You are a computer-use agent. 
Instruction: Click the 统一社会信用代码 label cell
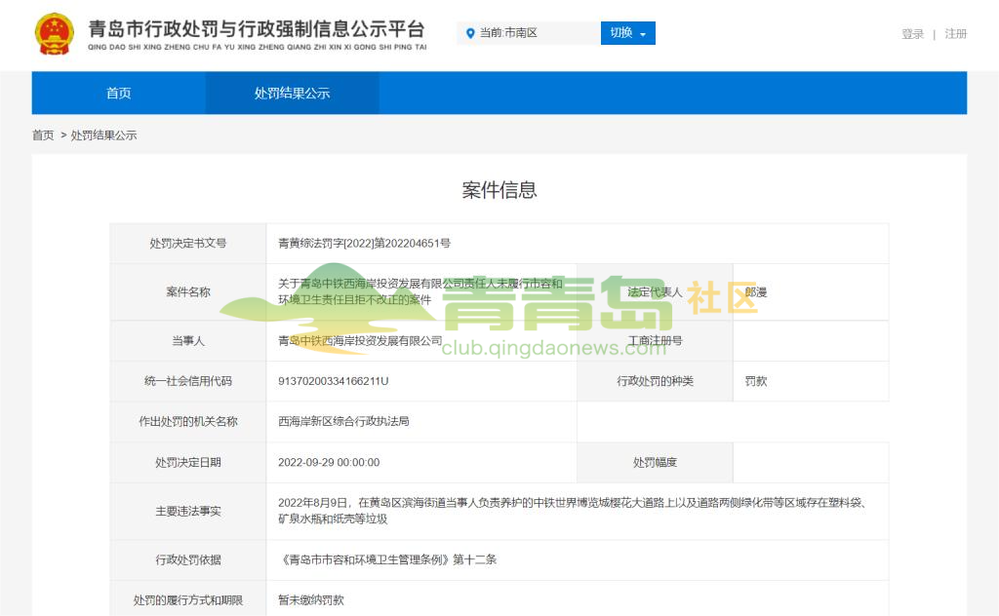tap(188, 381)
